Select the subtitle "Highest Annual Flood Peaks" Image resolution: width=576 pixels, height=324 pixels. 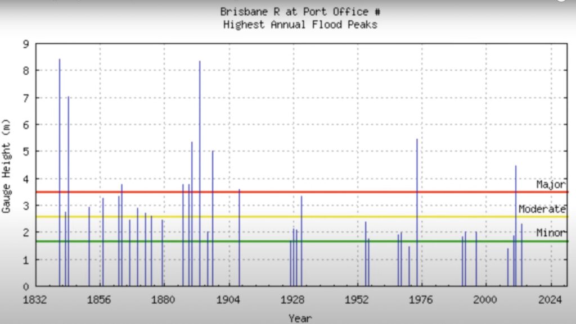click(x=300, y=25)
